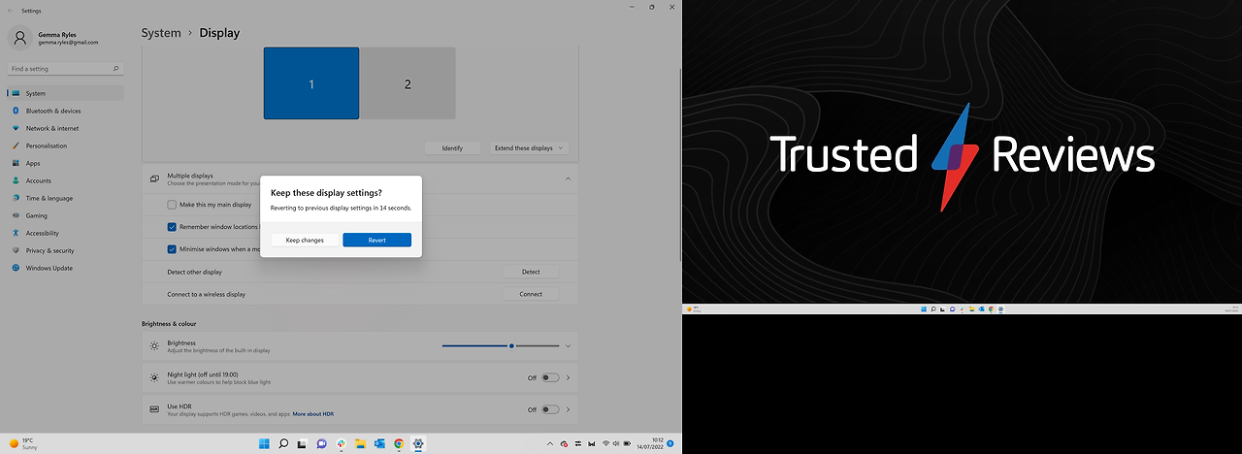Turn on the Use HDR toggle
The height and width of the screenshot is (454, 1242).
550,409
